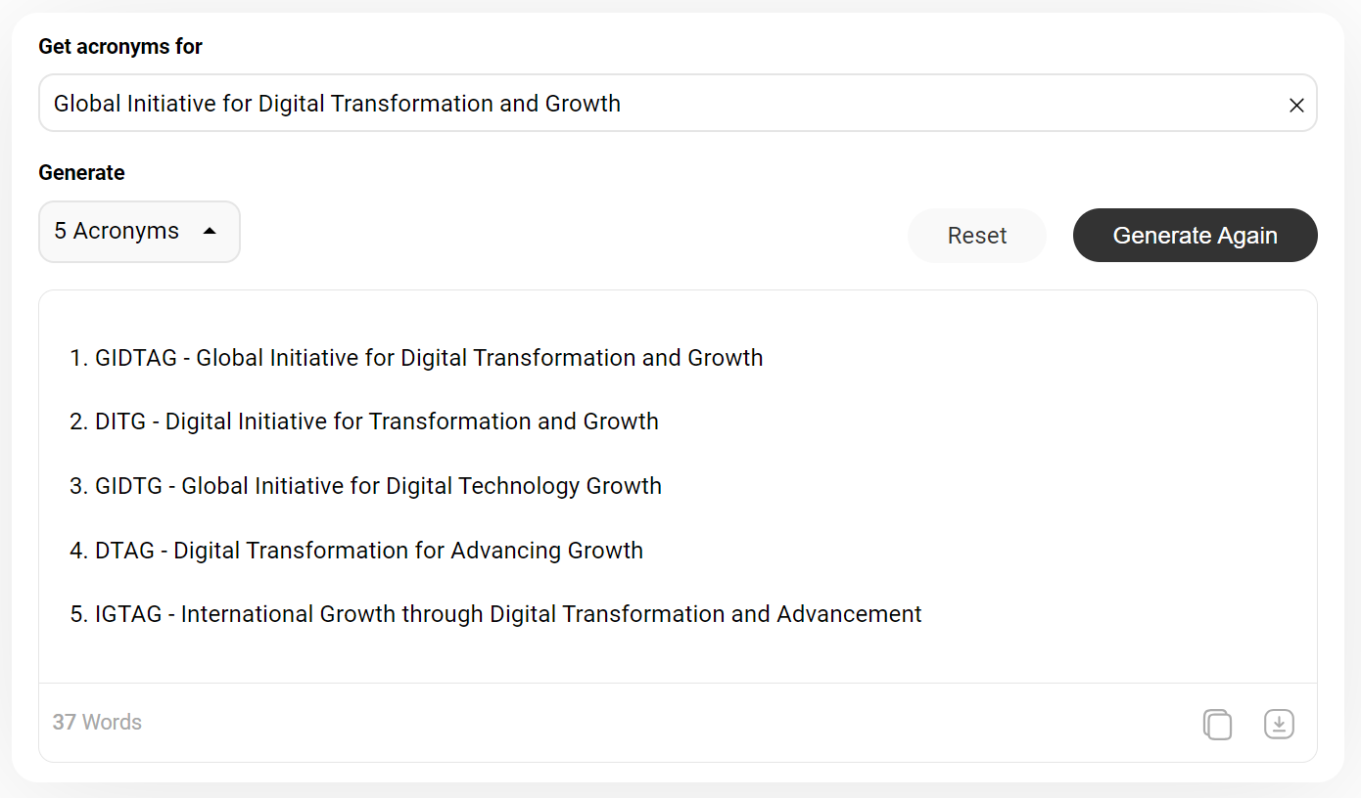Click the text Digital Technology Growth in result three
The width and height of the screenshot is (1361, 798).
[524, 486]
